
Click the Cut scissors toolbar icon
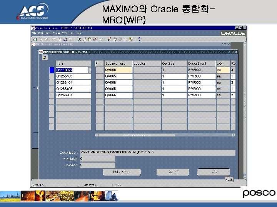tap(79, 39)
